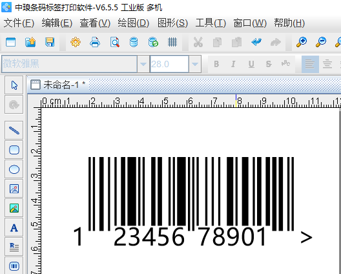Paste from clipboard
This screenshot has width=341, height=274.
pos(236,42)
